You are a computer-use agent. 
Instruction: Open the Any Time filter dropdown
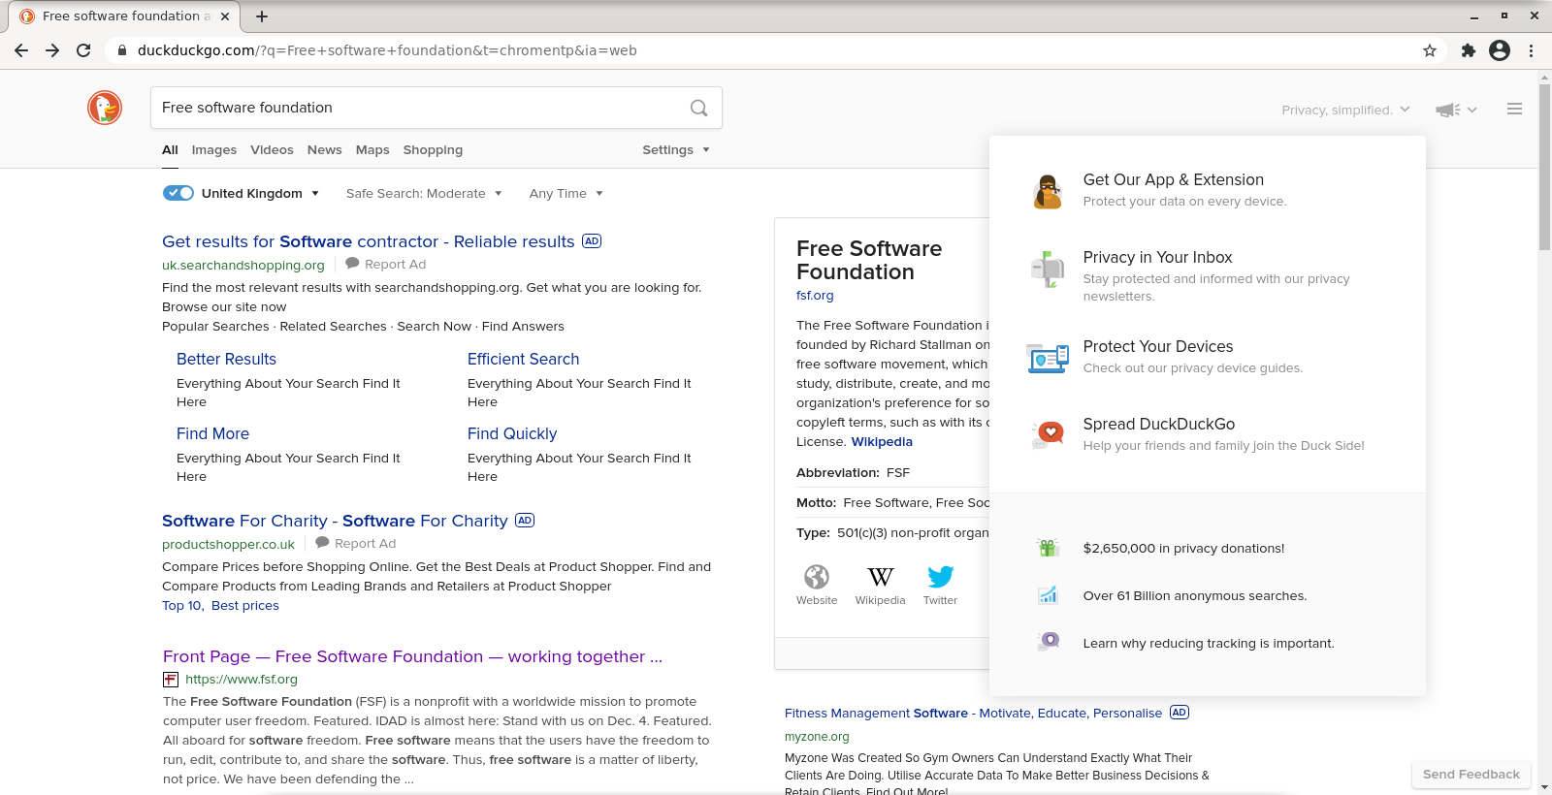pyautogui.click(x=566, y=193)
